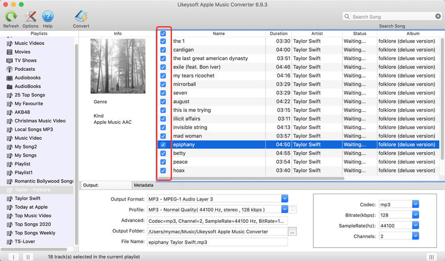Open the Codec dropdown
445x261 pixels.
coord(416,204)
